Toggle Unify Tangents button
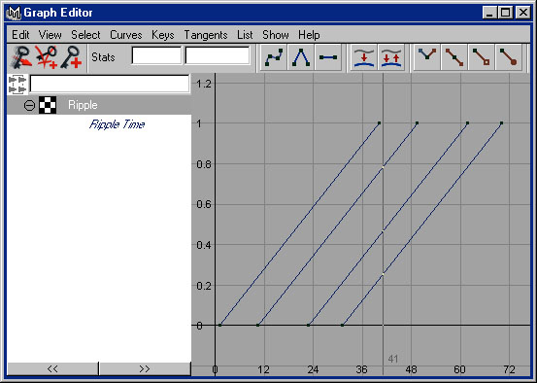The height and width of the screenshot is (383, 537). coord(454,57)
